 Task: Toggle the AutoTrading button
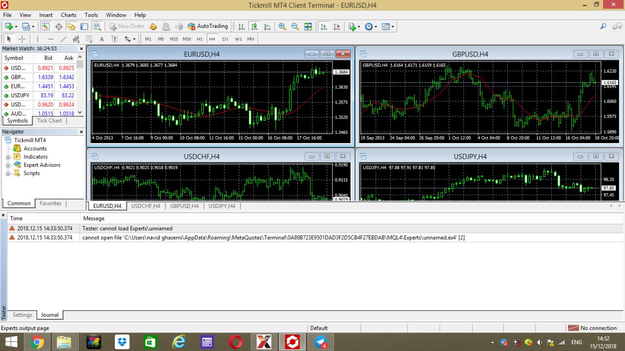coord(208,26)
